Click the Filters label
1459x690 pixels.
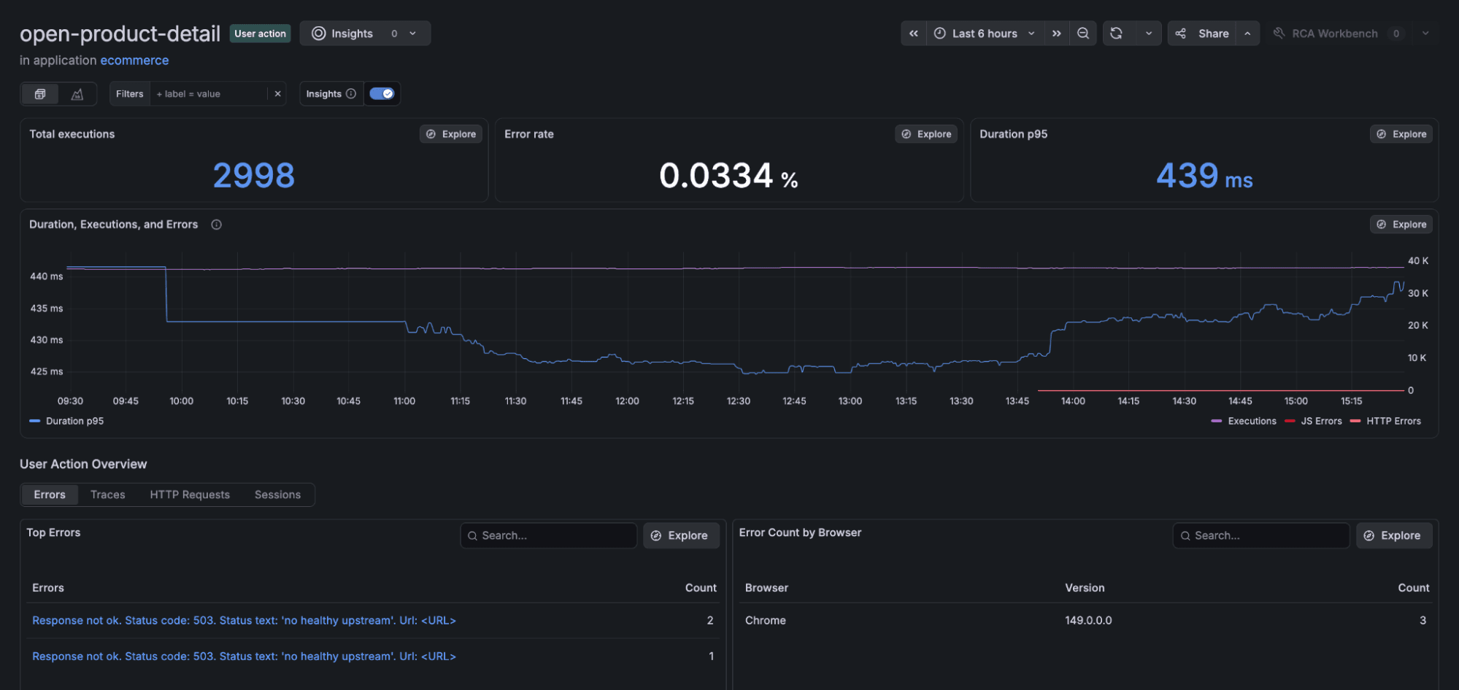129,94
